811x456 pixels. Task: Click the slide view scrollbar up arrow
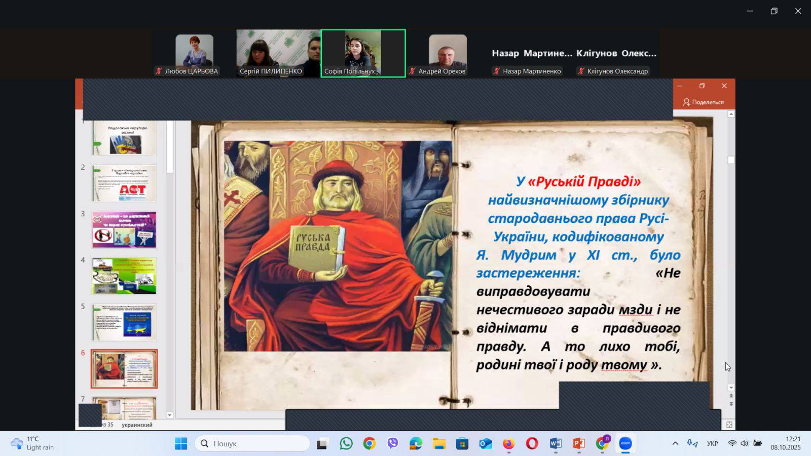tap(731, 115)
